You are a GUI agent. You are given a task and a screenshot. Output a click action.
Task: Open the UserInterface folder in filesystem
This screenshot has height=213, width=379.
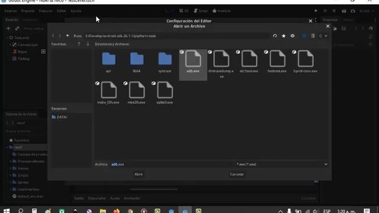tap(26, 189)
